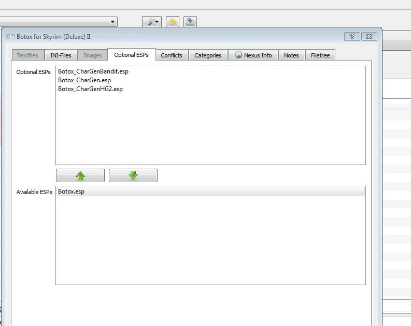The width and height of the screenshot is (411, 326).
Task: Switch to the Images tab
Action: (x=93, y=55)
